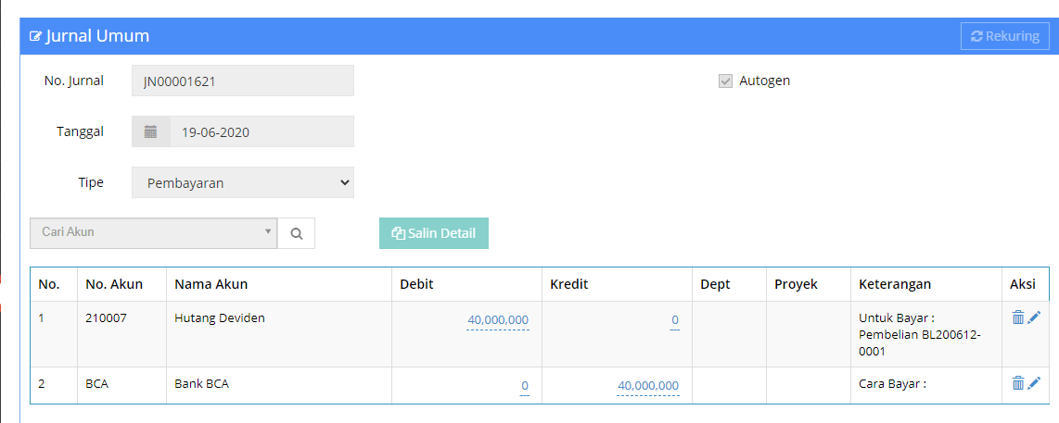Click the No. Jurnal field JN00001621
Image resolution: width=1059 pixels, height=423 pixels.
pos(242,81)
